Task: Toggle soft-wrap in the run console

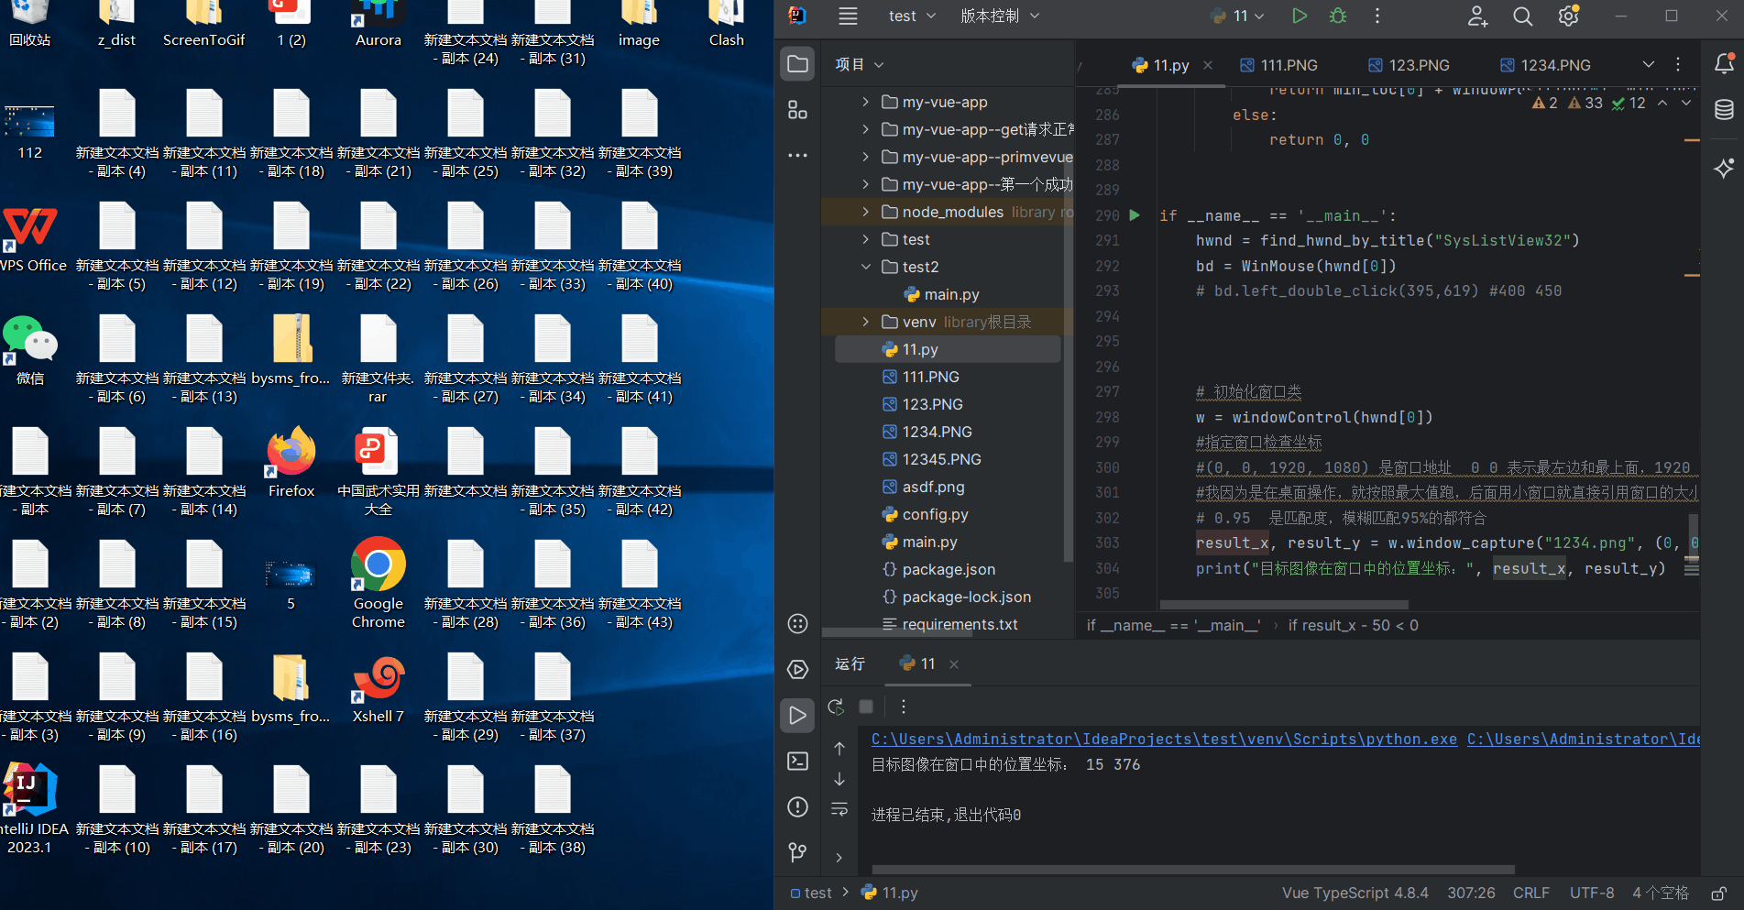Action: 839,807
